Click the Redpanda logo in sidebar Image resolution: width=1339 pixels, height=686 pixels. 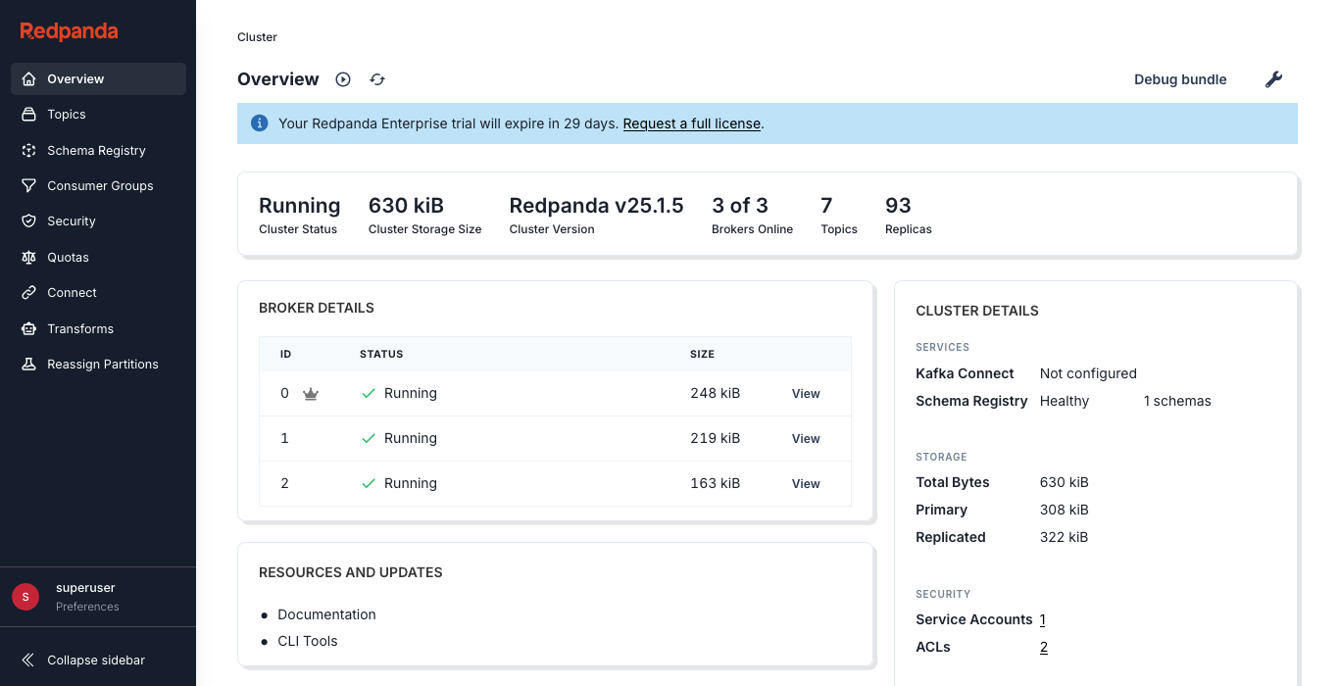pyautogui.click(x=69, y=31)
